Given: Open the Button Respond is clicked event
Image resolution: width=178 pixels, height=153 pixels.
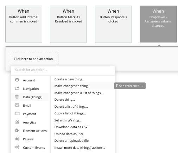Looking at the screenshot, I should click(x=113, y=24).
